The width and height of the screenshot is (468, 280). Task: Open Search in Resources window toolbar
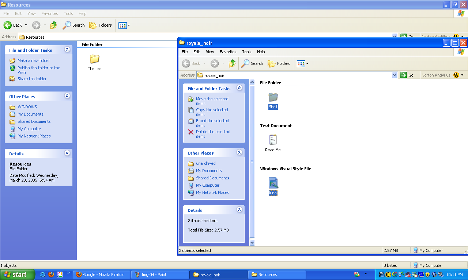[74, 25]
